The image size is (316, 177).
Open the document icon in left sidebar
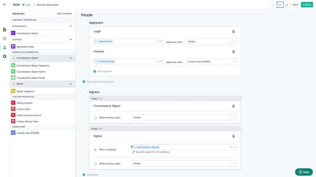point(4,30)
